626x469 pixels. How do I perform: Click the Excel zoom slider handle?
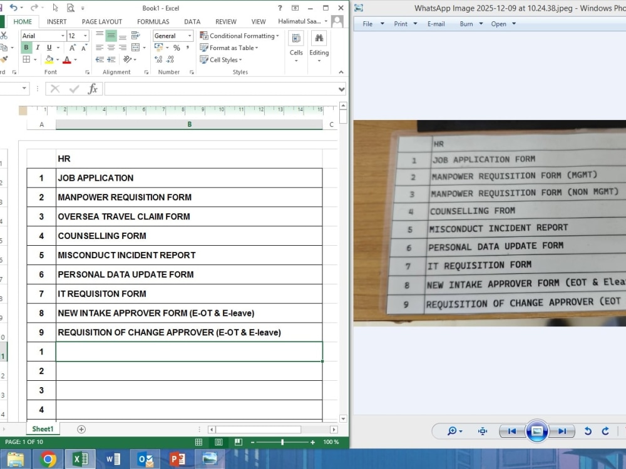pos(283,442)
